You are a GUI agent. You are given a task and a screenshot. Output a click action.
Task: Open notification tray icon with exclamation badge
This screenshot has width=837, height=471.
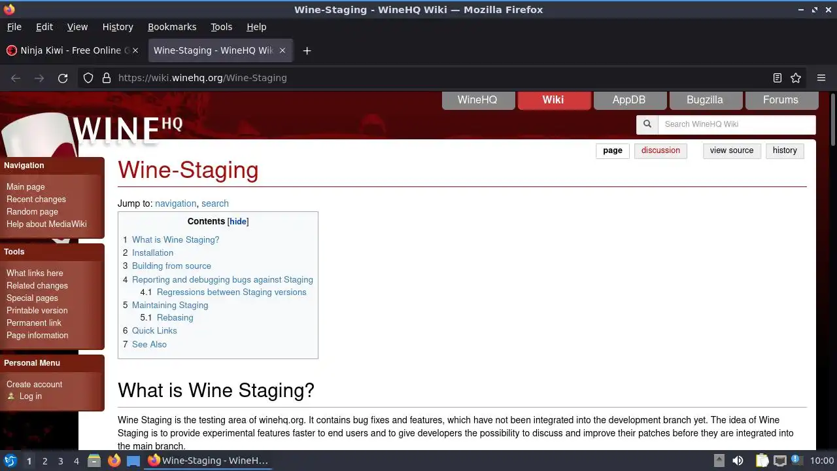click(x=797, y=461)
